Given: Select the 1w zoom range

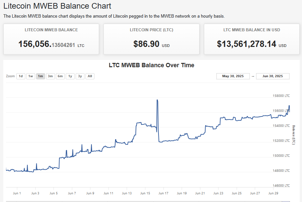Looking at the screenshot, I should click(x=31, y=76).
